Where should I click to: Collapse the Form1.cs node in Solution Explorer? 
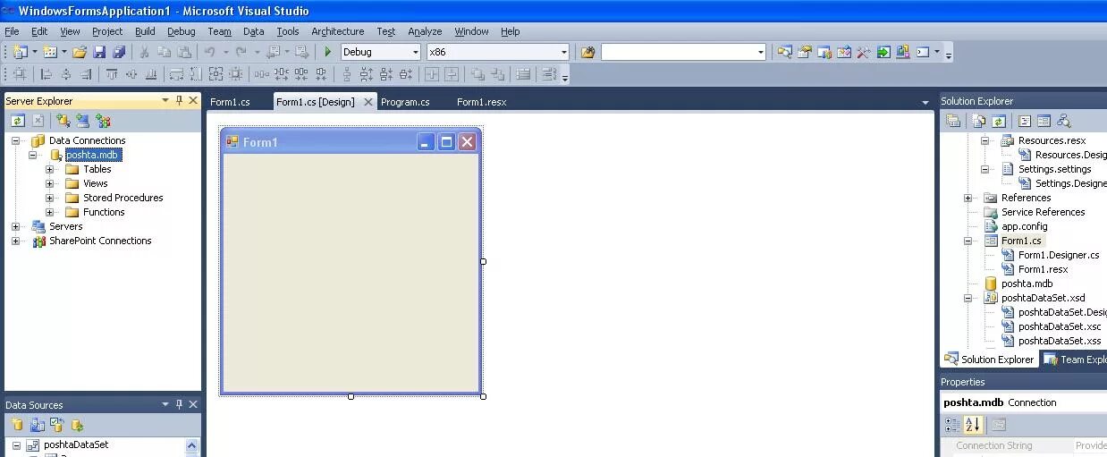click(x=968, y=241)
